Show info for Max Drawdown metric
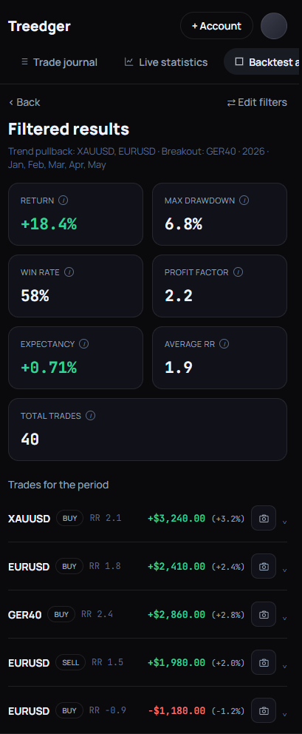 pyautogui.click(x=244, y=201)
